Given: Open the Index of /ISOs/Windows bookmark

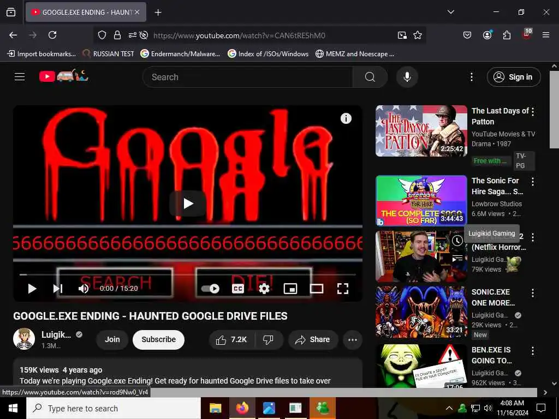Looking at the screenshot, I should click(x=268, y=54).
